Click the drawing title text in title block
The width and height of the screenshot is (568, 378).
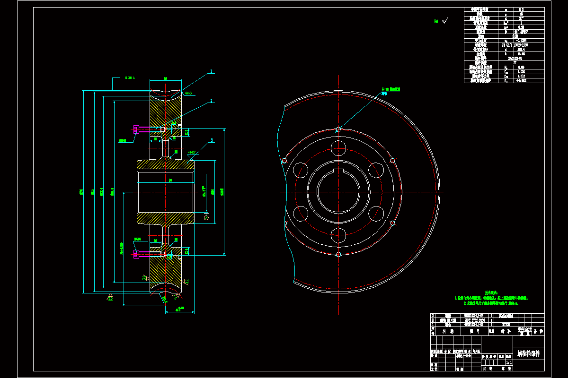528,353
